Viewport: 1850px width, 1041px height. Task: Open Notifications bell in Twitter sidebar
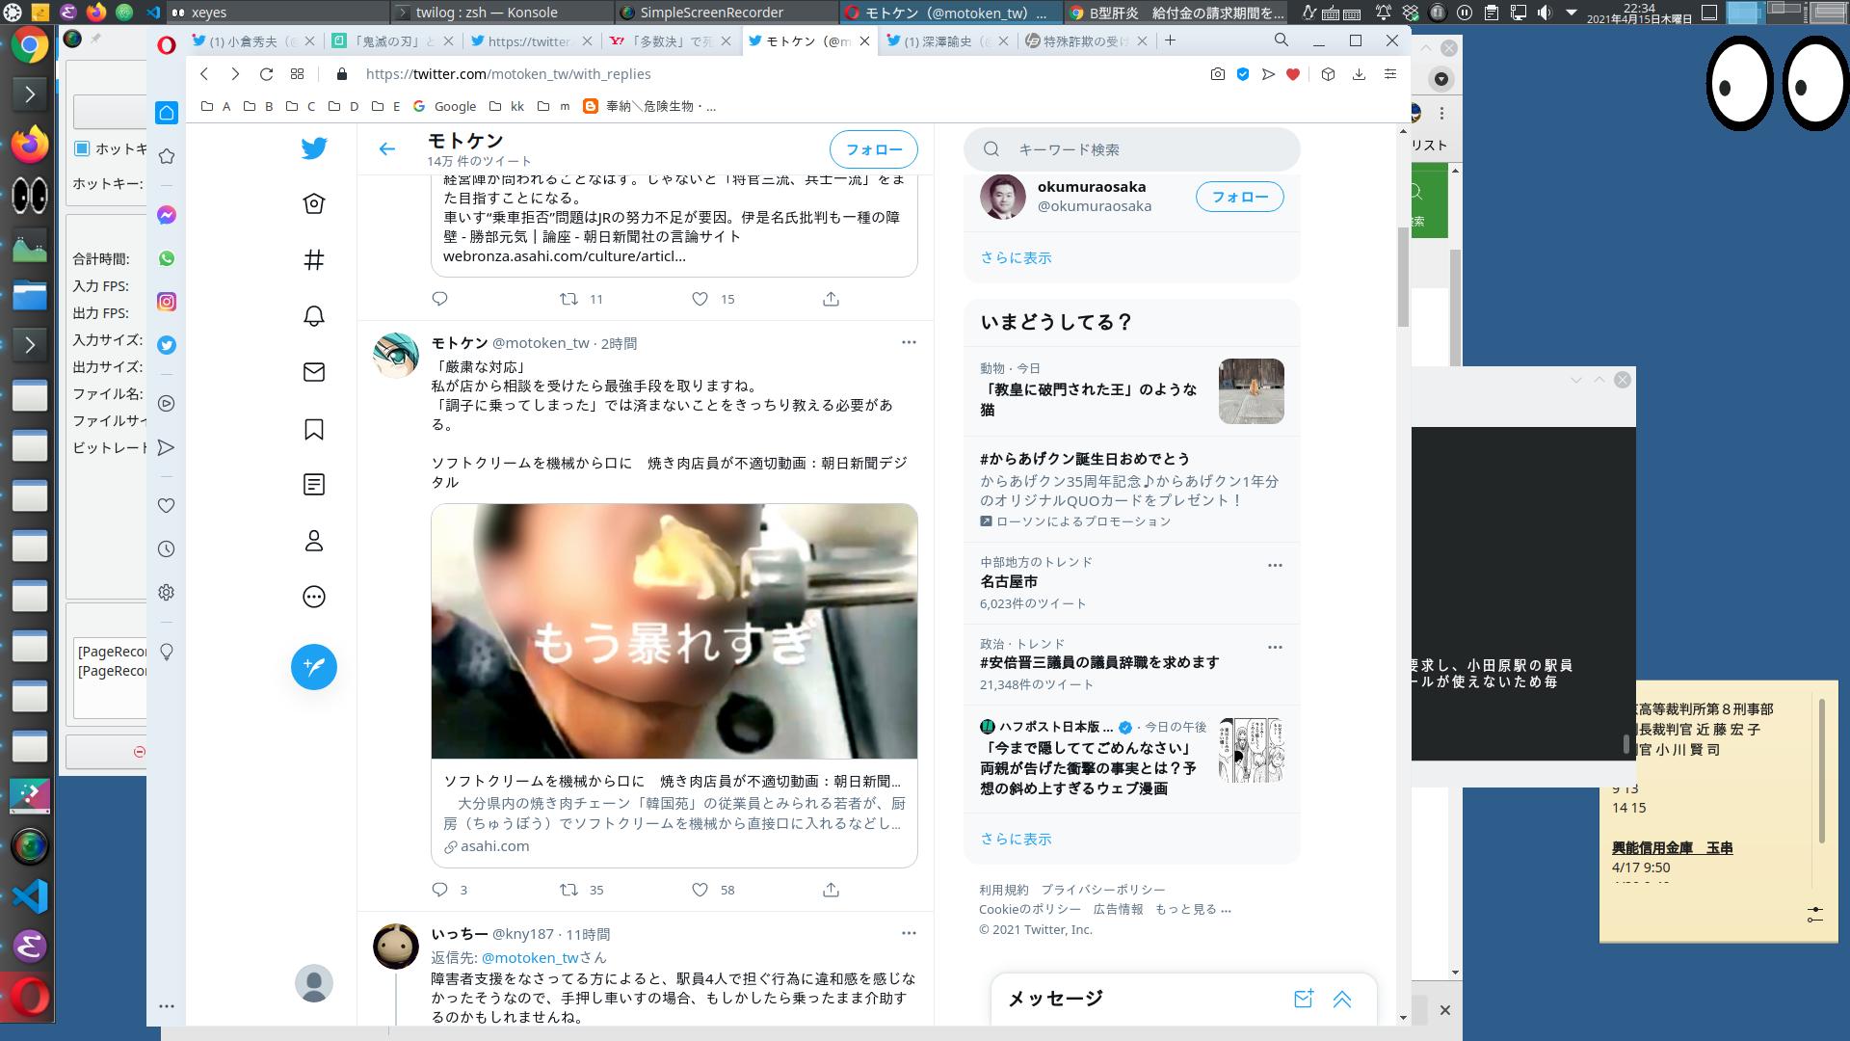point(314,316)
